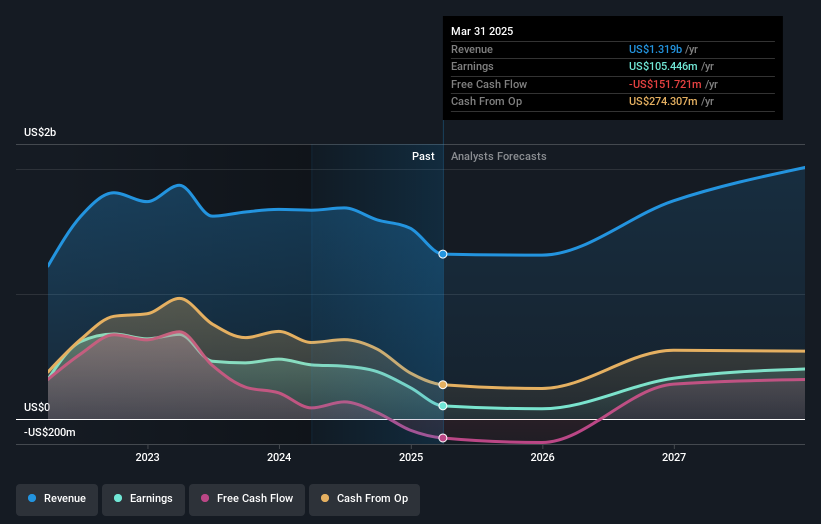Click the Free Cash Flow label in tooltip
Screen dimensions: 821x524
[489, 84]
